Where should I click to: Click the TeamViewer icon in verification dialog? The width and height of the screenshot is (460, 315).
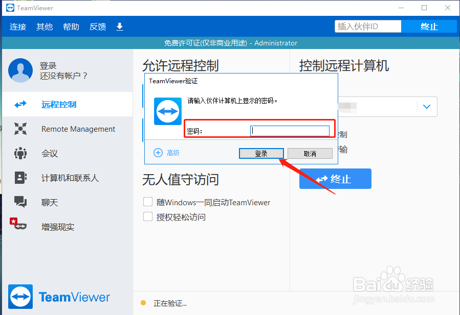pos(168,111)
